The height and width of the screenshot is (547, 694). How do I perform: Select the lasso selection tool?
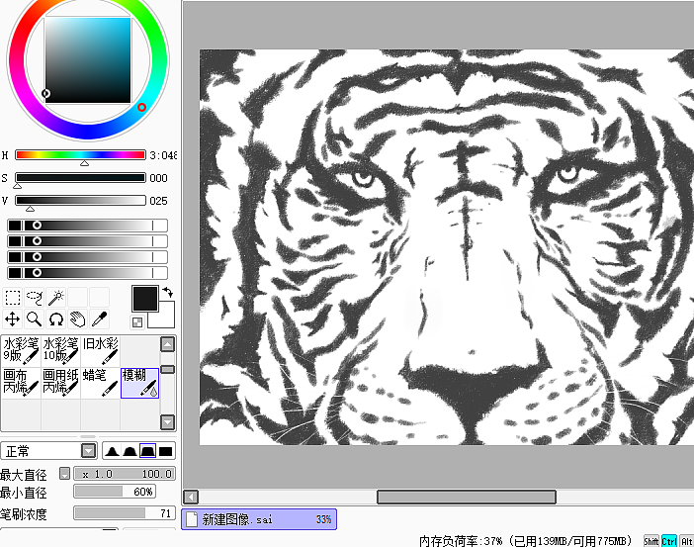[x=34, y=297]
